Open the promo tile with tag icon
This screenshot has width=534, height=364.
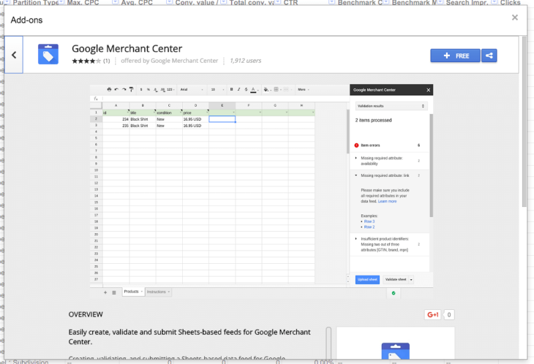395,343
